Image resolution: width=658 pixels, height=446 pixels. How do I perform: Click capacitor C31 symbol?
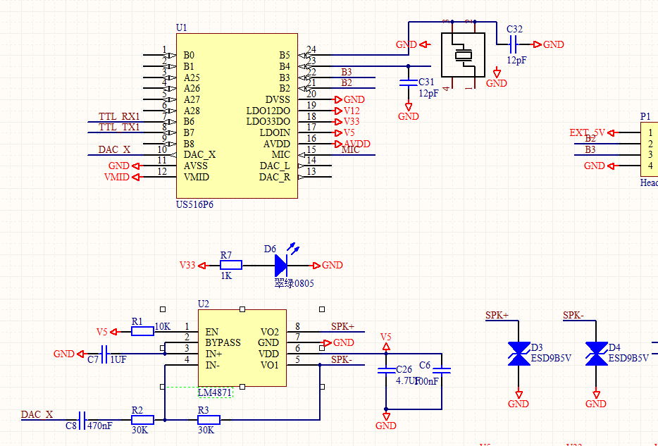409,82
